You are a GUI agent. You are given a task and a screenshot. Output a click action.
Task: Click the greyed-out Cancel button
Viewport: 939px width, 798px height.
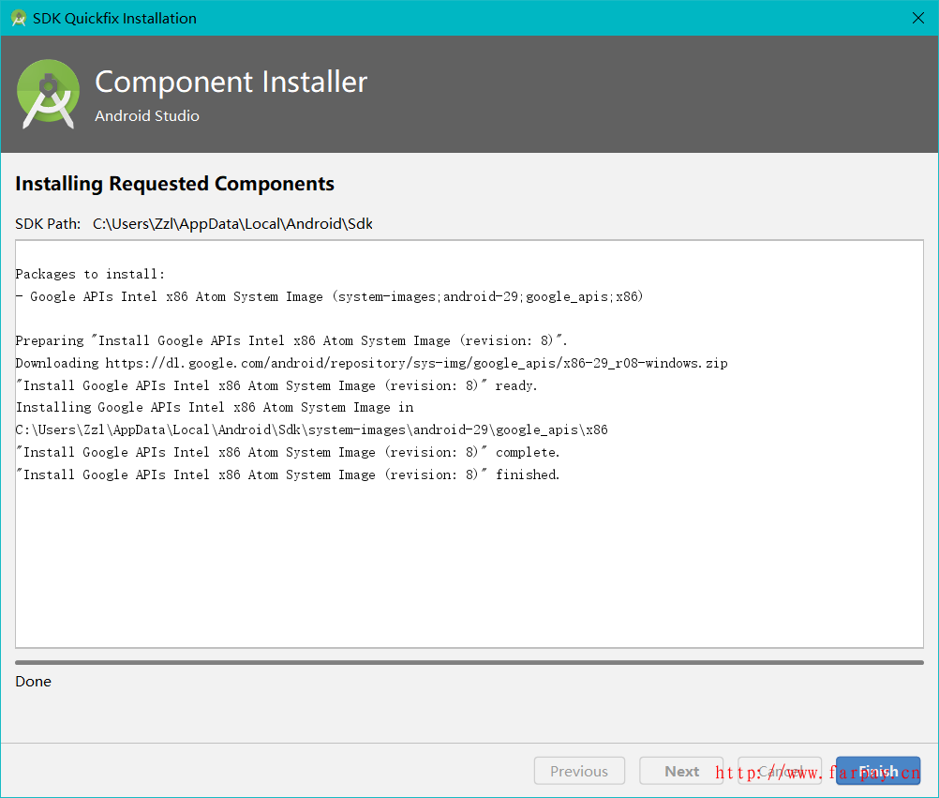click(780, 771)
